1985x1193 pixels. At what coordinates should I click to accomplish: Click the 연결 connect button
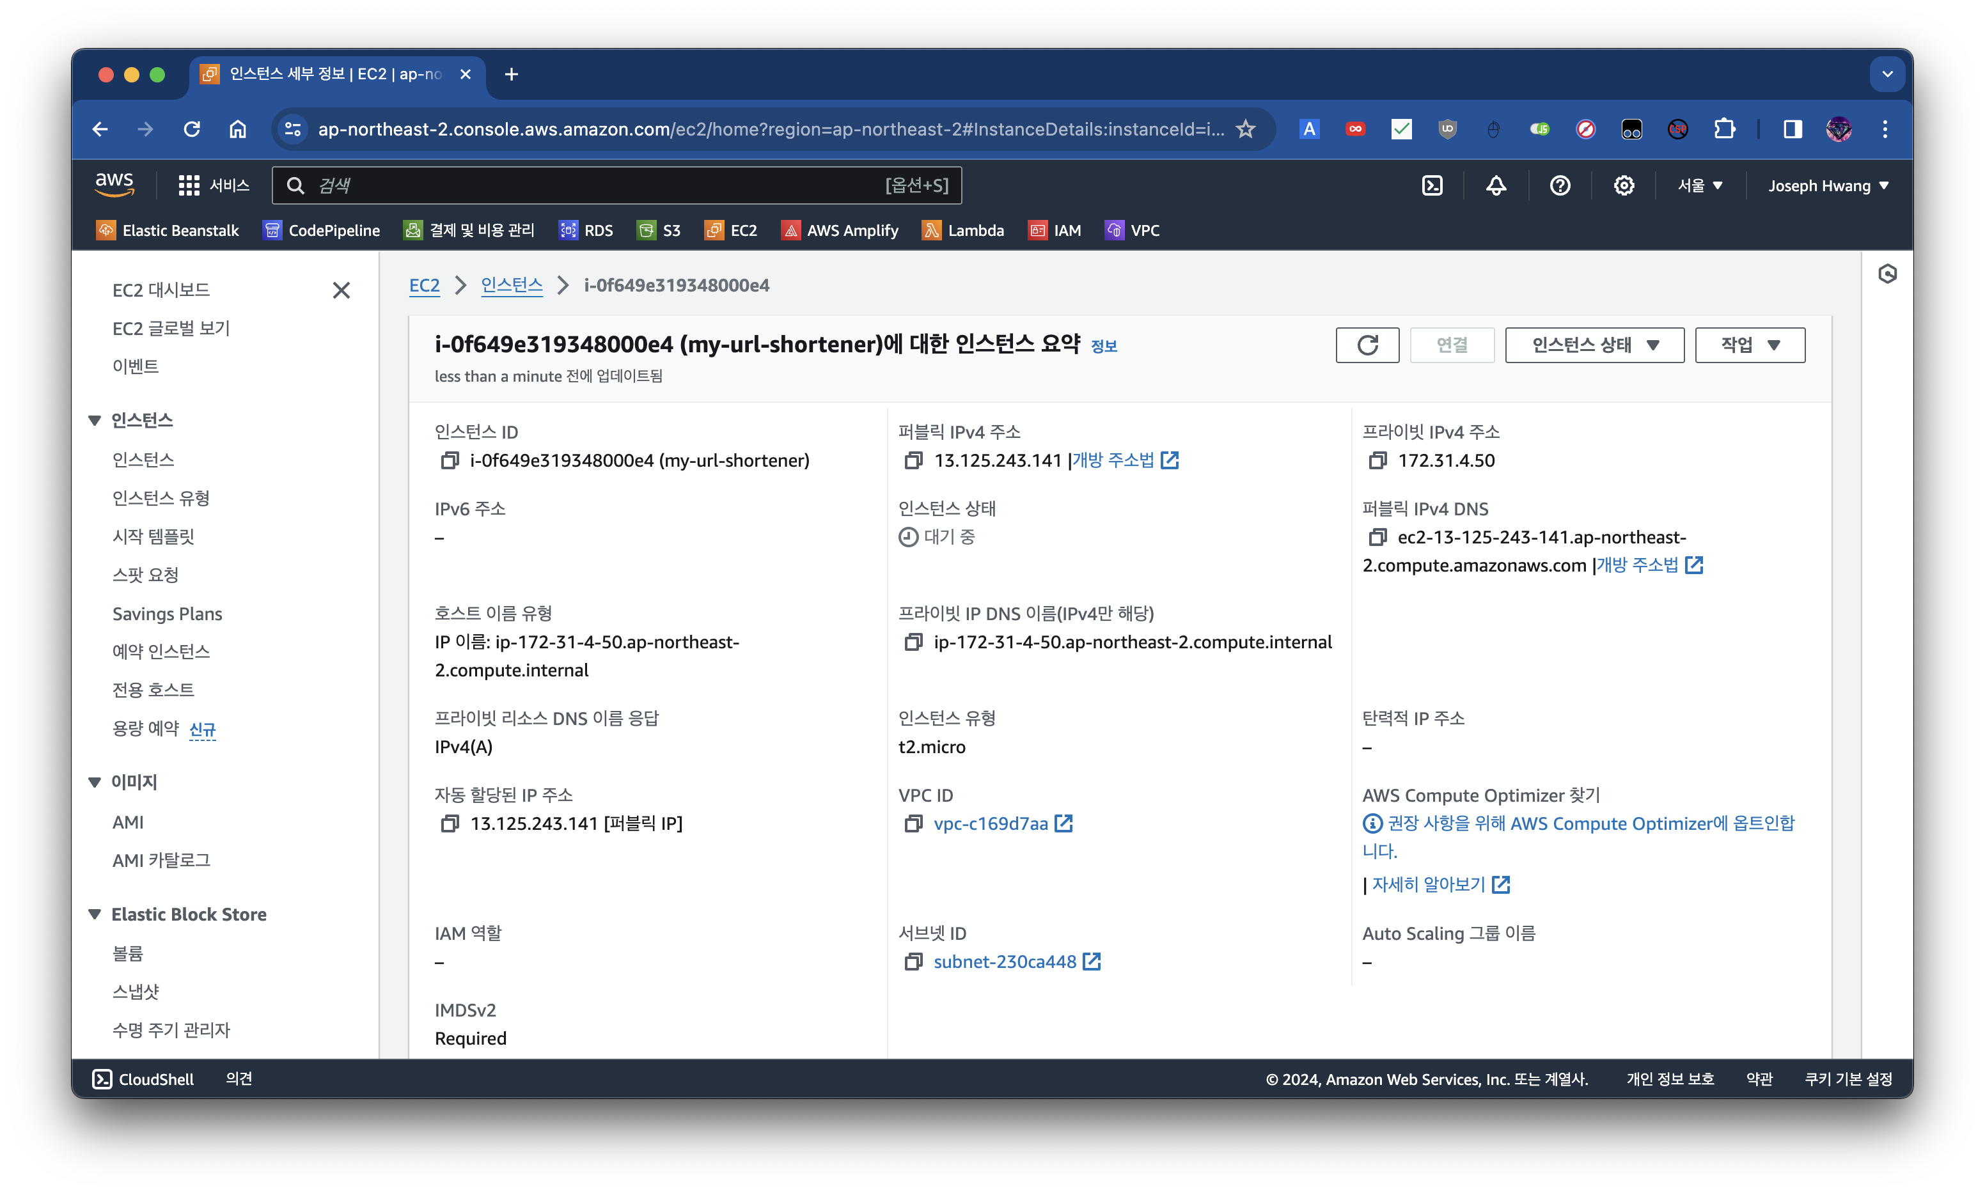point(1451,345)
